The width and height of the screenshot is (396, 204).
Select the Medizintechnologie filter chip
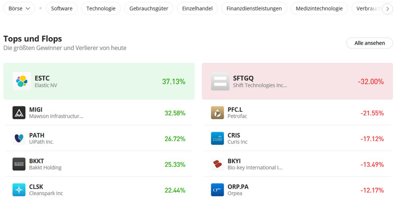(319, 8)
